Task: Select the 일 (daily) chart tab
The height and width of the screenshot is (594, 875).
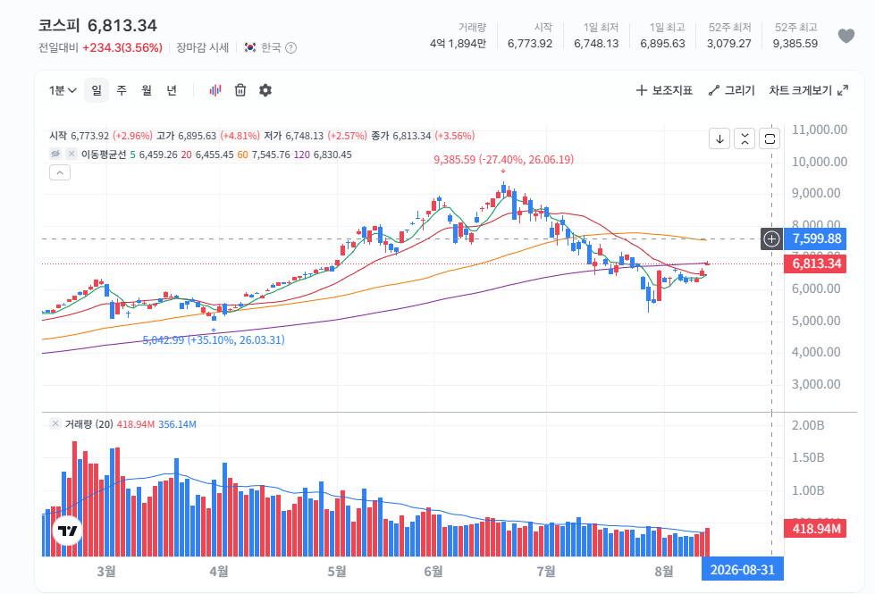Action: tap(97, 90)
